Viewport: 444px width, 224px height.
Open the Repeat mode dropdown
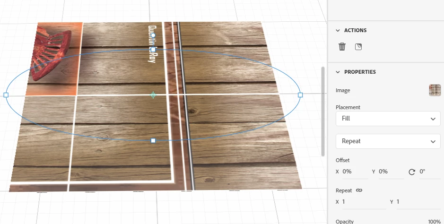click(x=388, y=141)
